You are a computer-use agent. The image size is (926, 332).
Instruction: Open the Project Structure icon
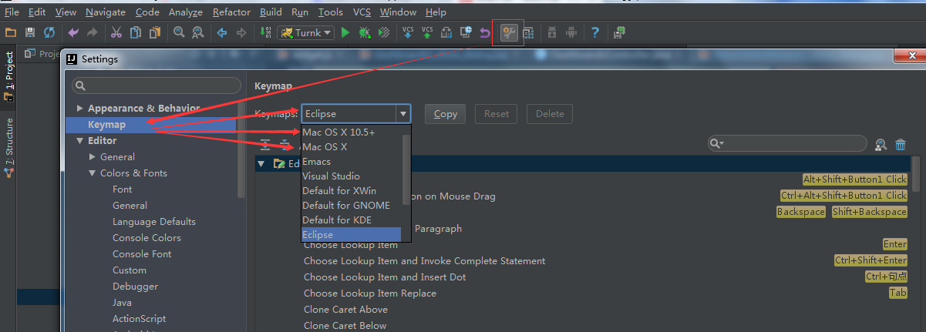pyautogui.click(x=528, y=32)
